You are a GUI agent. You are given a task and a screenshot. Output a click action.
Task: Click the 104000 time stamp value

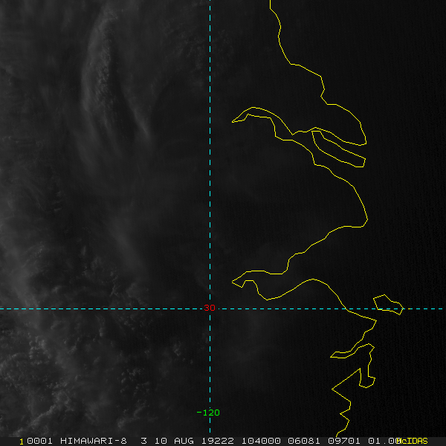click(261, 441)
